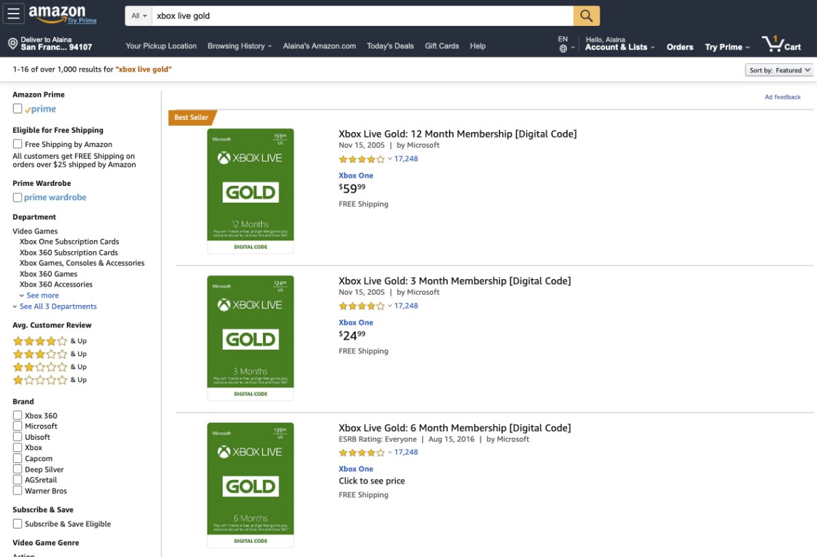The height and width of the screenshot is (557, 817).
Task: Select Xbox Games, Consoles & Accessories department
Action: coord(82,263)
